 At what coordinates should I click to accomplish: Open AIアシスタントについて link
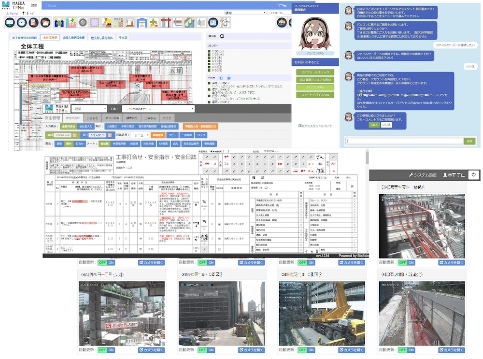(x=315, y=126)
